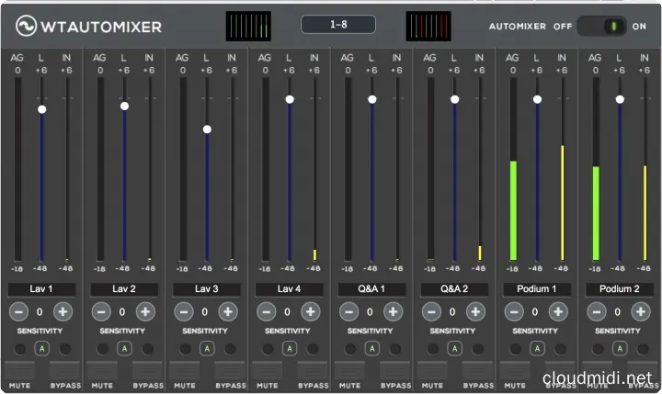Raise Podium 2 sensitivity with plus button
The height and width of the screenshot is (394, 662).
point(640,311)
